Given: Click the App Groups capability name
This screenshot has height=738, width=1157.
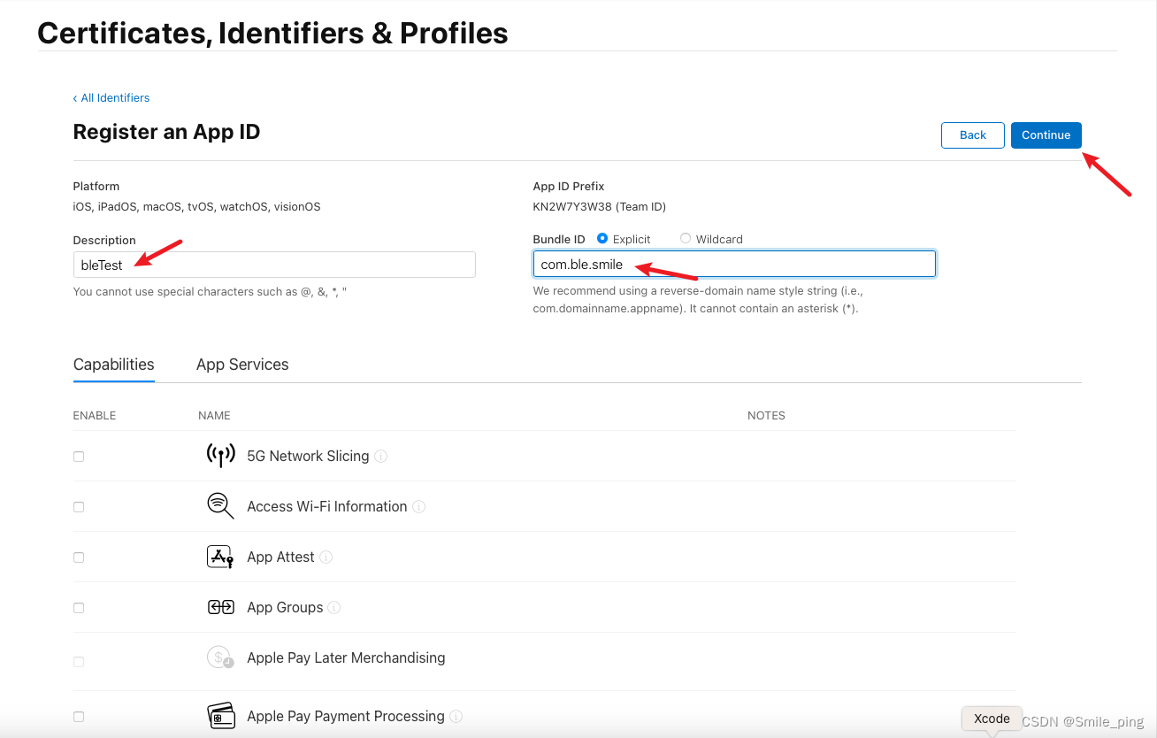Looking at the screenshot, I should click(285, 607).
